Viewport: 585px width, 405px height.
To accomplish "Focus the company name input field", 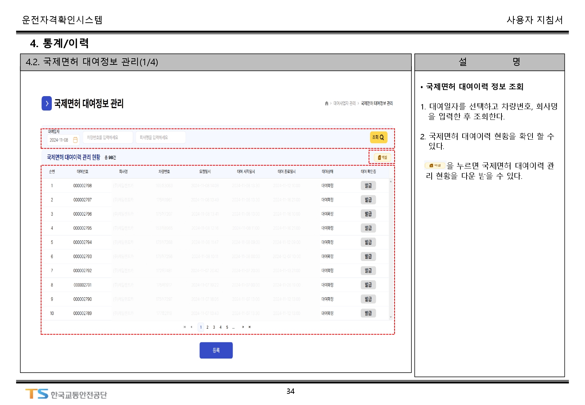I will (x=160, y=138).
